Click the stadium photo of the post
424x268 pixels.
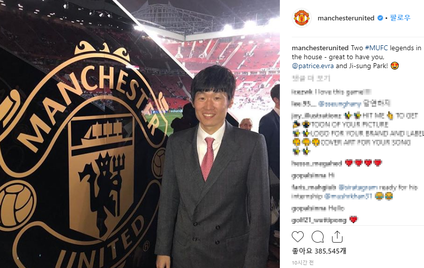pyautogui.click(x=140, y=134)
